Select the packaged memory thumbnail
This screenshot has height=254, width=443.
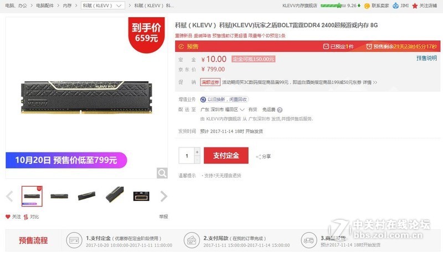point(141,196)
